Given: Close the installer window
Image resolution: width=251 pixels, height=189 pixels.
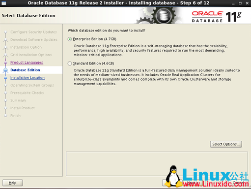Looking at the screenshot, I should point(247,3).
